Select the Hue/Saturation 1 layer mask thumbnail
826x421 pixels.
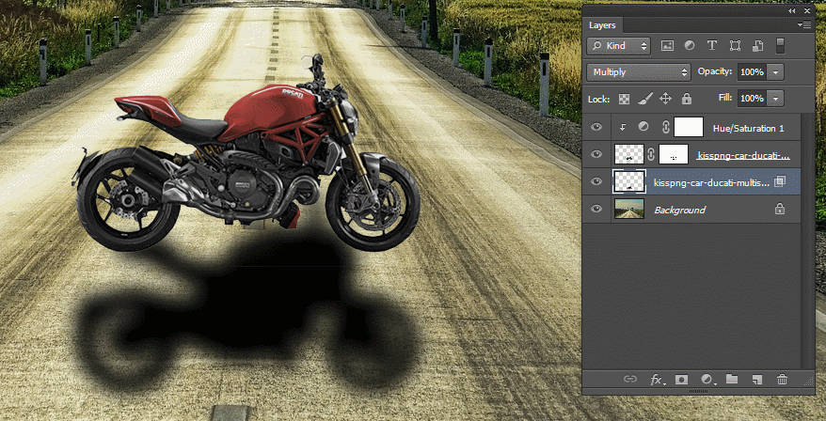(689, 127)
